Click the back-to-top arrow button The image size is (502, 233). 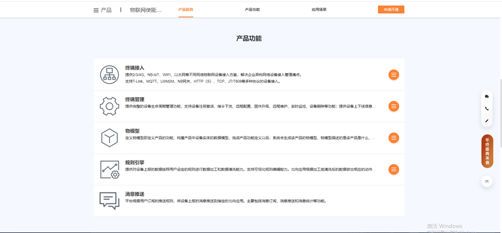pos(487,181)
